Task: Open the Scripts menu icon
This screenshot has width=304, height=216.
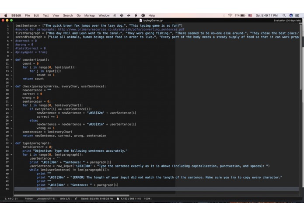Action: pyautogui.click(x=129, y=15)
